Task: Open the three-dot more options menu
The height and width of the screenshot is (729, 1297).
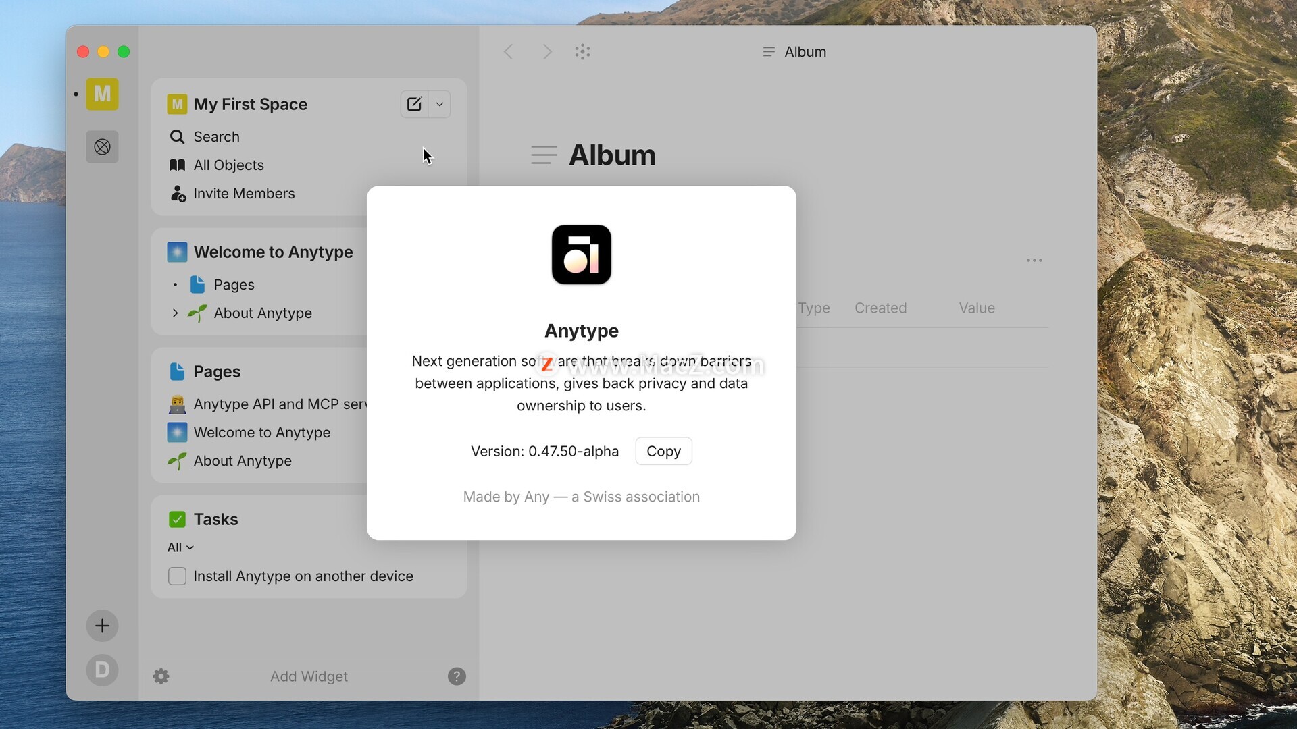Action: 1034,260
